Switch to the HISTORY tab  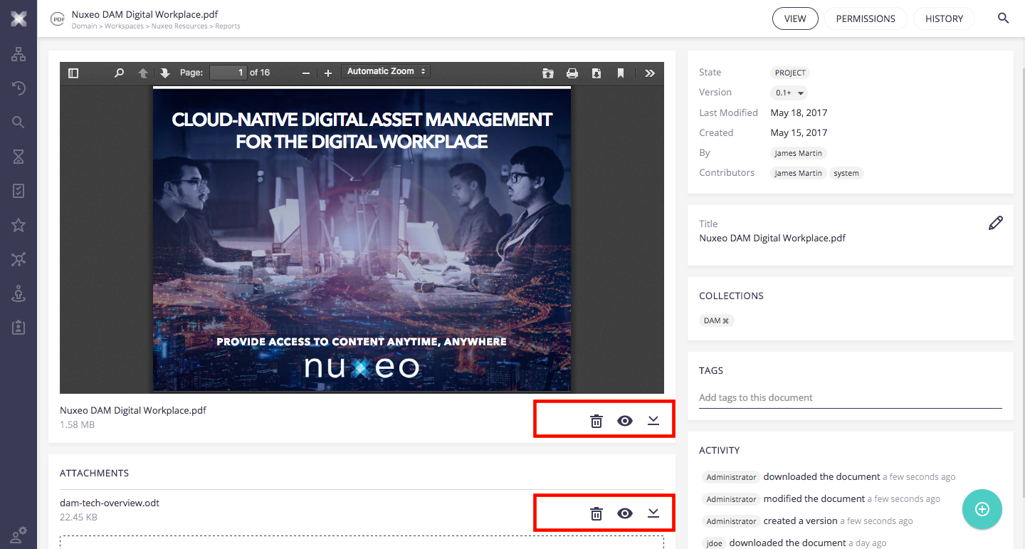pyautogui.click(x=944, y=19)
